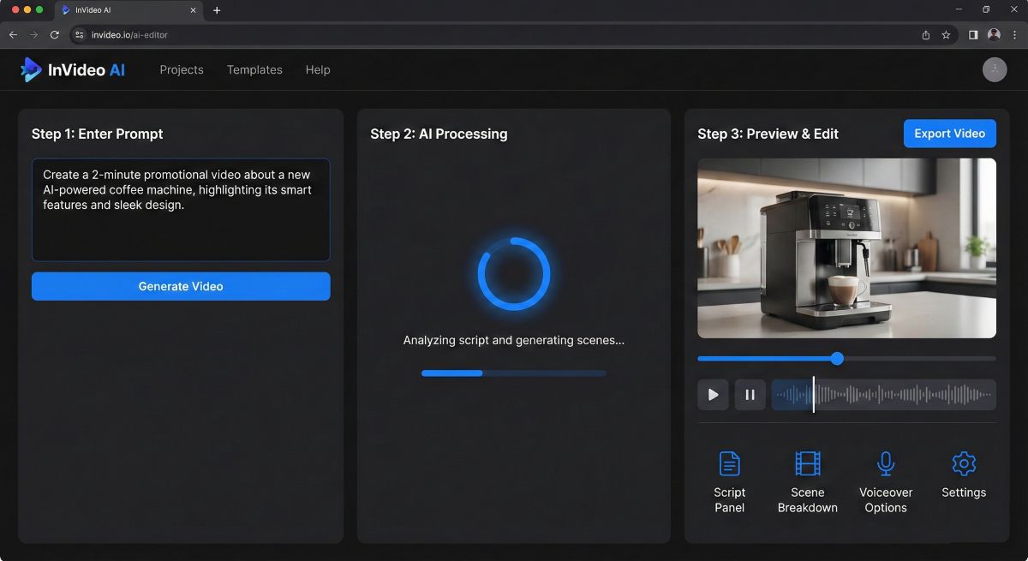Click the Generate Video button

(x=181, y=286)
